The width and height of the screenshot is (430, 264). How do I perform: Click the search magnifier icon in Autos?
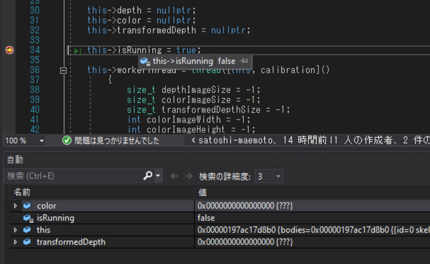click(148, 176)
